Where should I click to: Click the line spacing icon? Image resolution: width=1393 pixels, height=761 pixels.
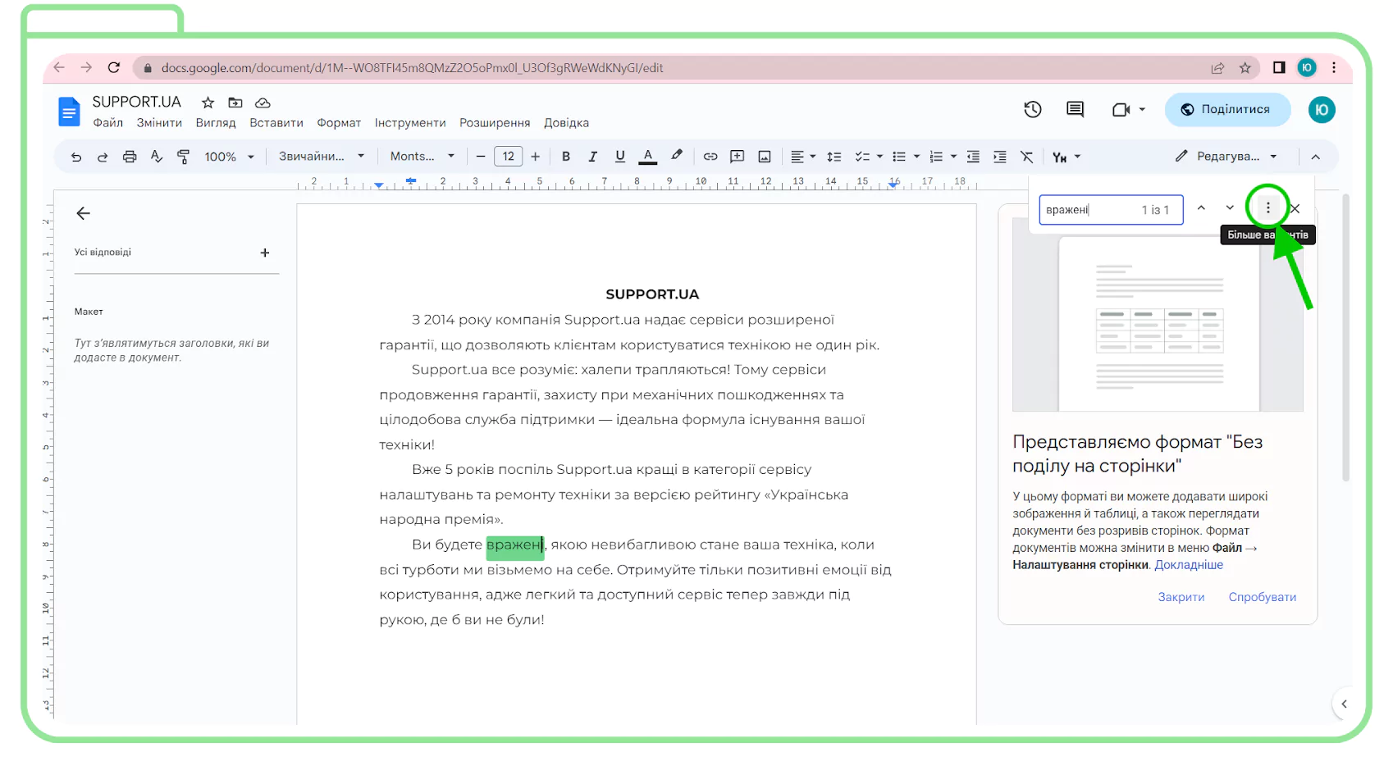click(x=834, y=157)
